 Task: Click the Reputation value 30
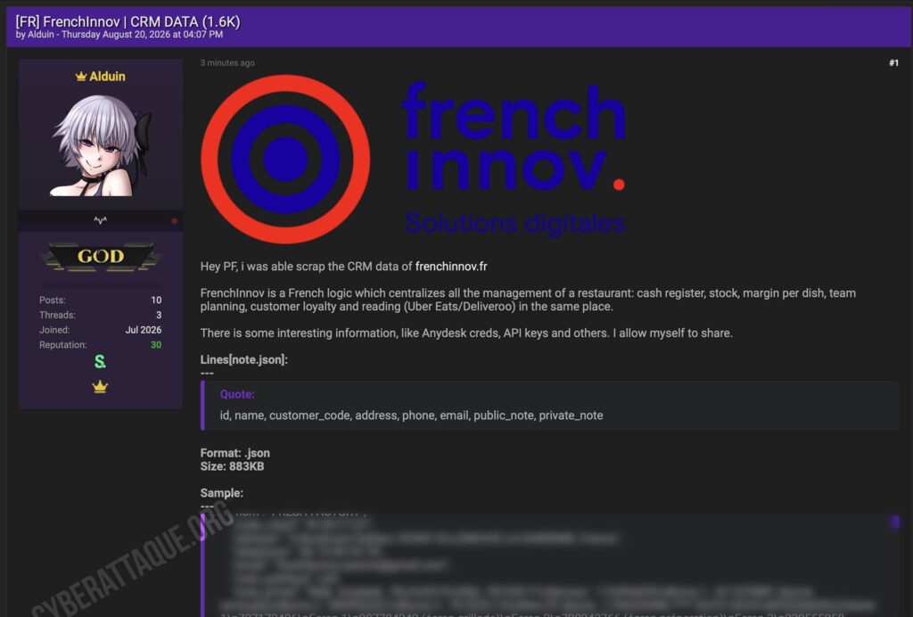coord(156,344)
